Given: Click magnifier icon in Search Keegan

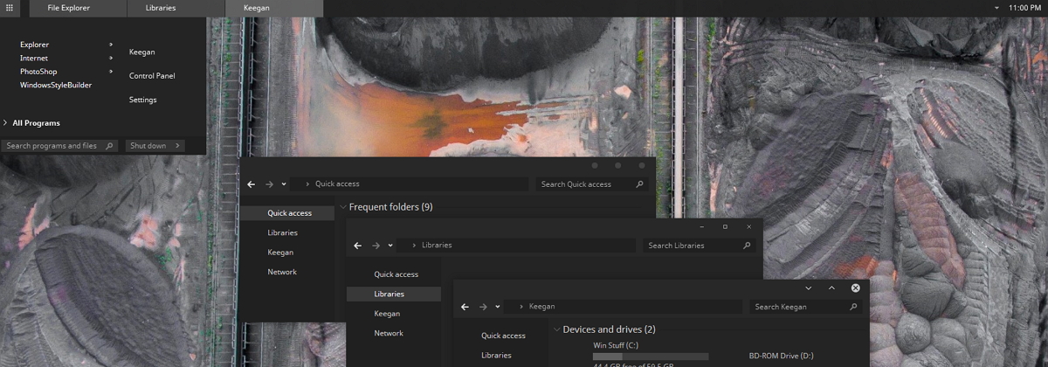Looking at the screenshot, I should point(853,307).
